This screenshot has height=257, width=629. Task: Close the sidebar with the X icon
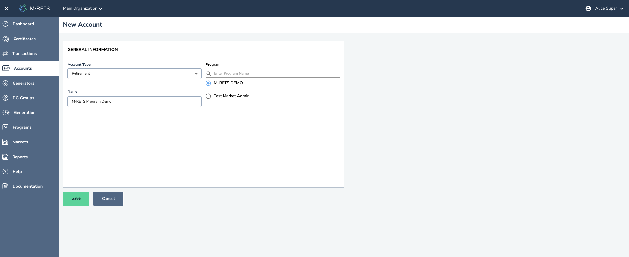(6, 8)
